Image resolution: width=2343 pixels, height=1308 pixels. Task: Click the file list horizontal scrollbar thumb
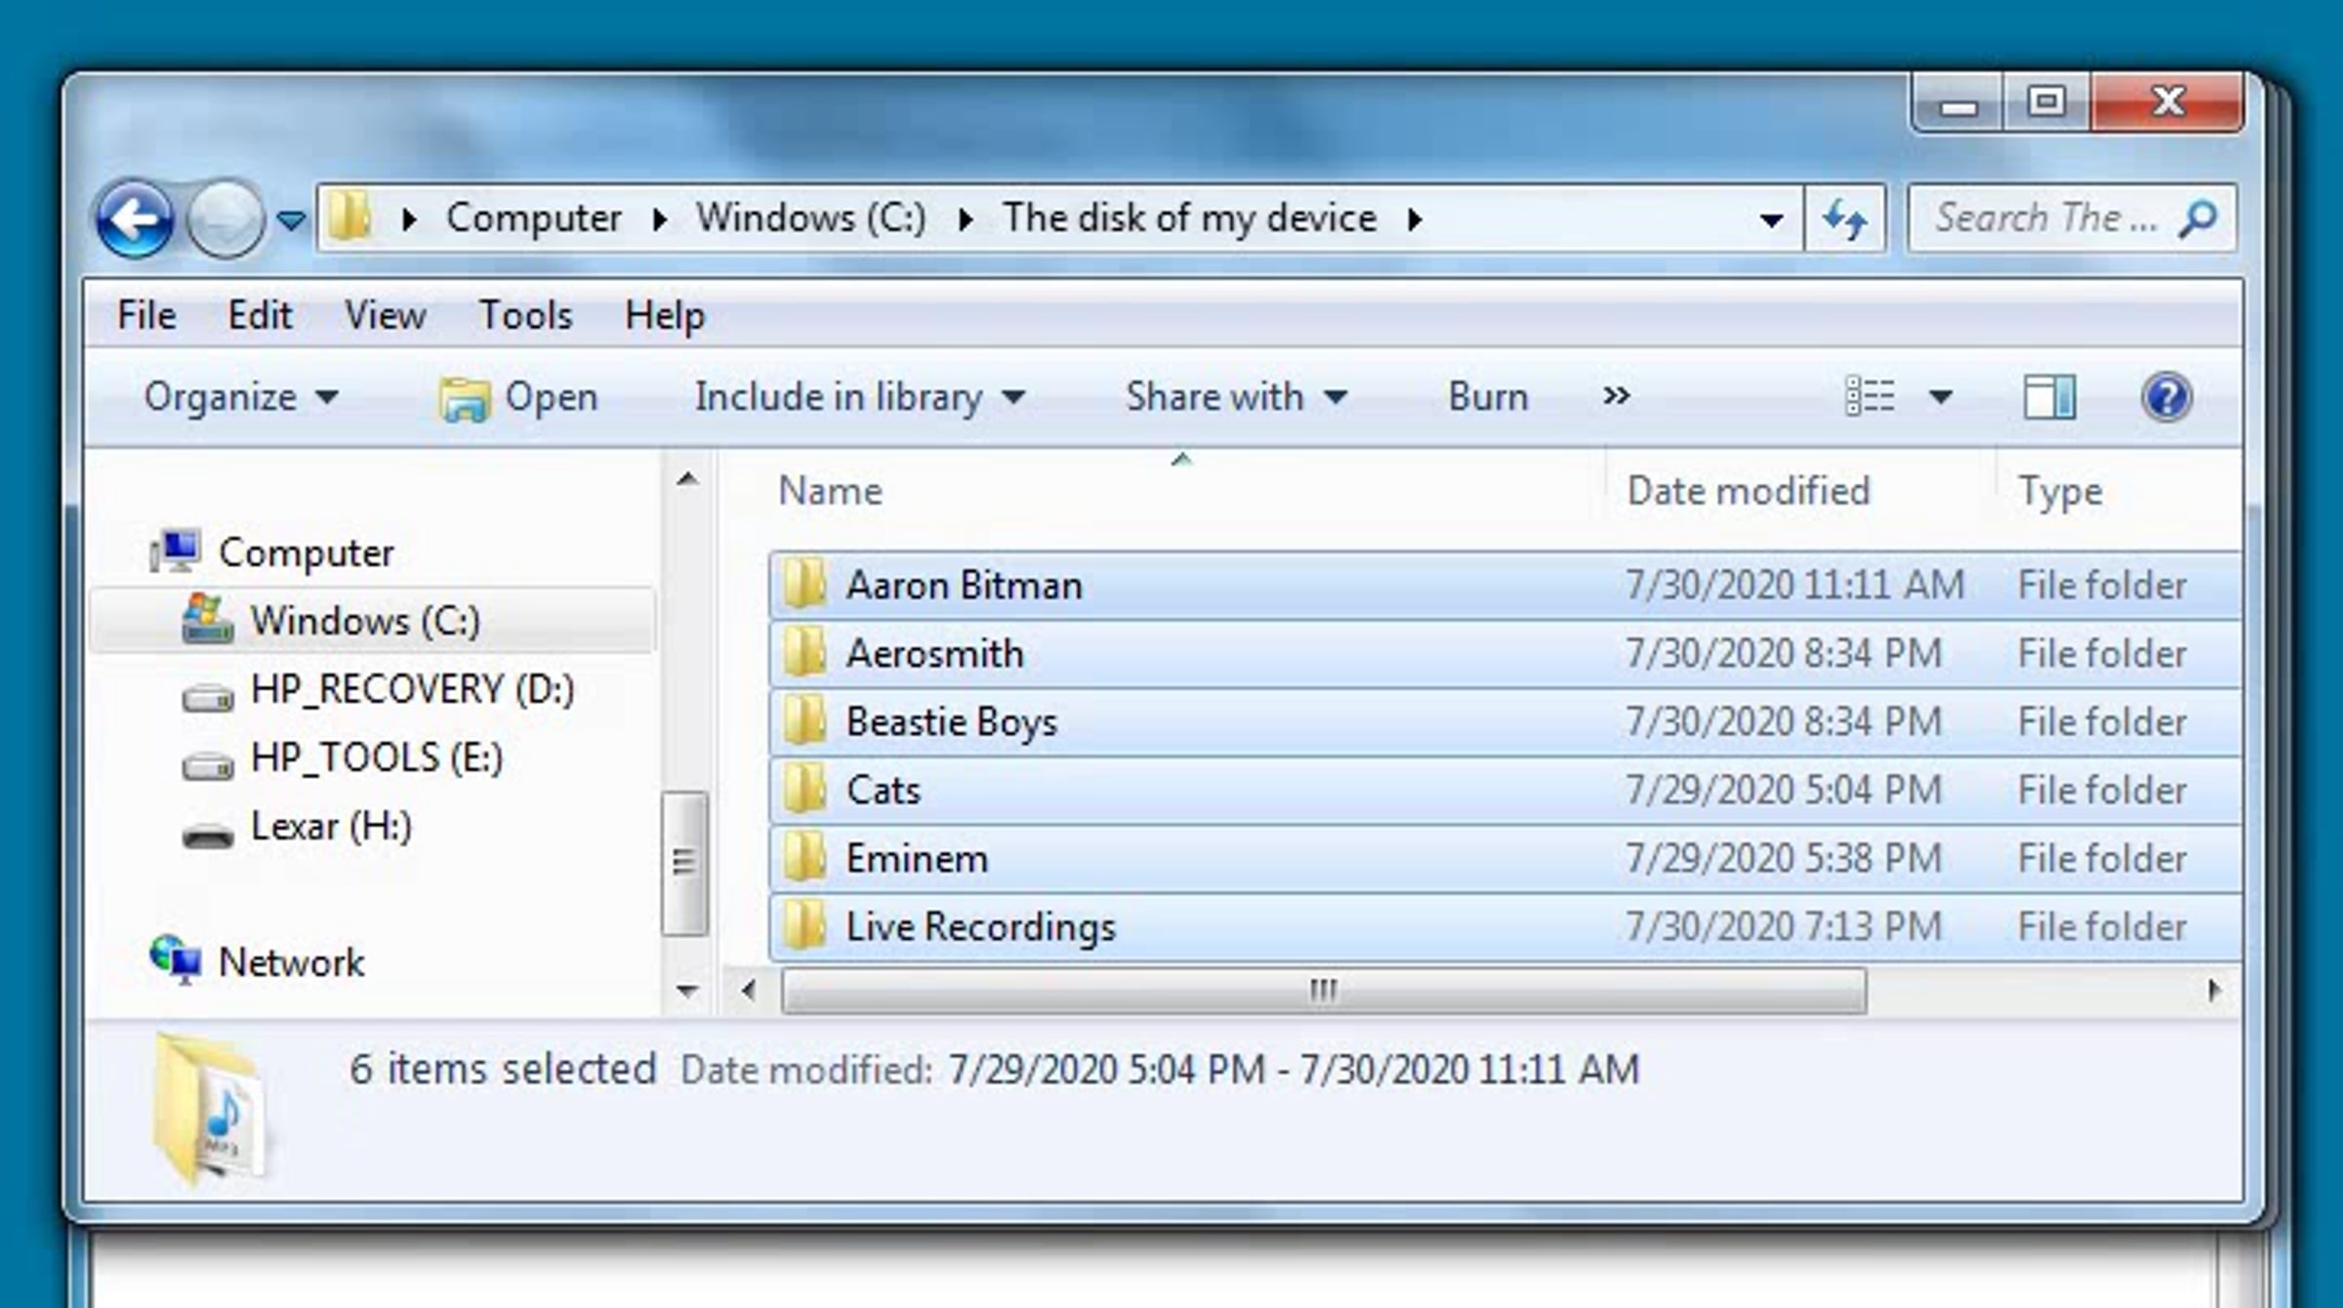(1324, 991)
